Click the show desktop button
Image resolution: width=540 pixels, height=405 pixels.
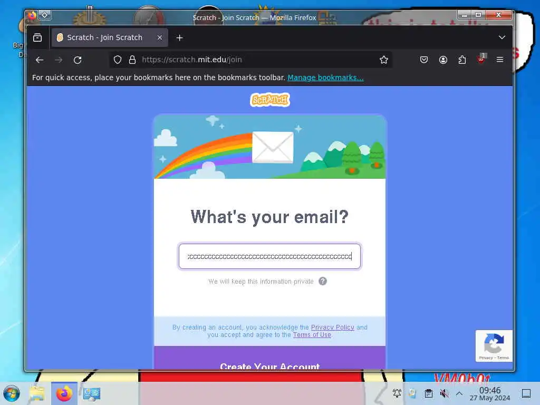point(526,393)
